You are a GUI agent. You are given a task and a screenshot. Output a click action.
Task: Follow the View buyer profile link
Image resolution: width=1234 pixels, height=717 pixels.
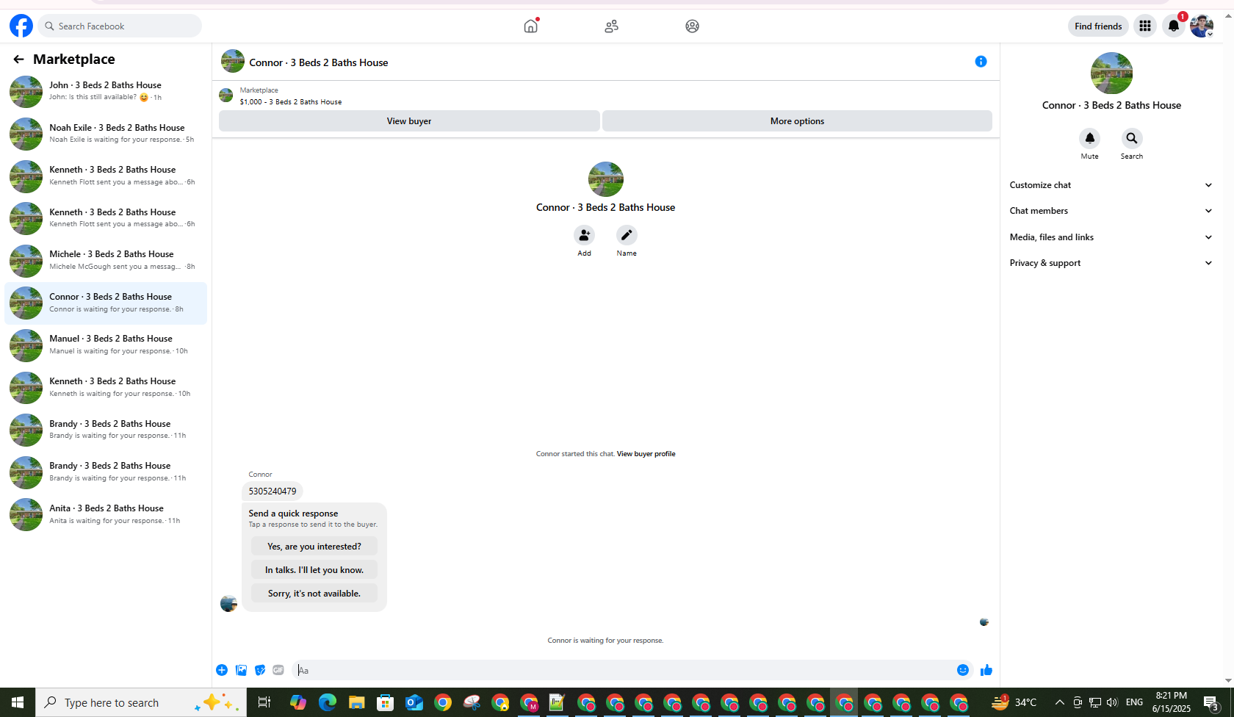(646, 454)
